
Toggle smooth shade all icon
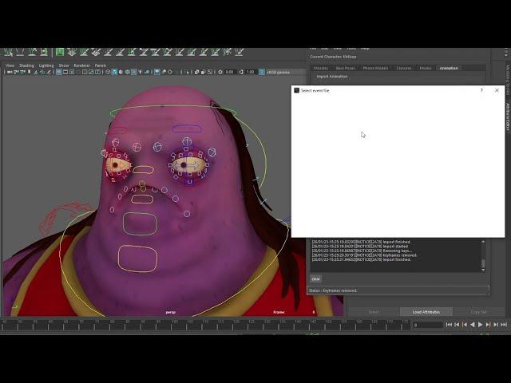pos(114,72)
